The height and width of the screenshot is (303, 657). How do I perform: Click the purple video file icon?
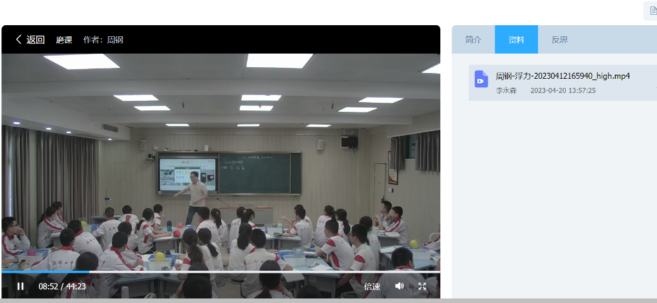[481, 79]
